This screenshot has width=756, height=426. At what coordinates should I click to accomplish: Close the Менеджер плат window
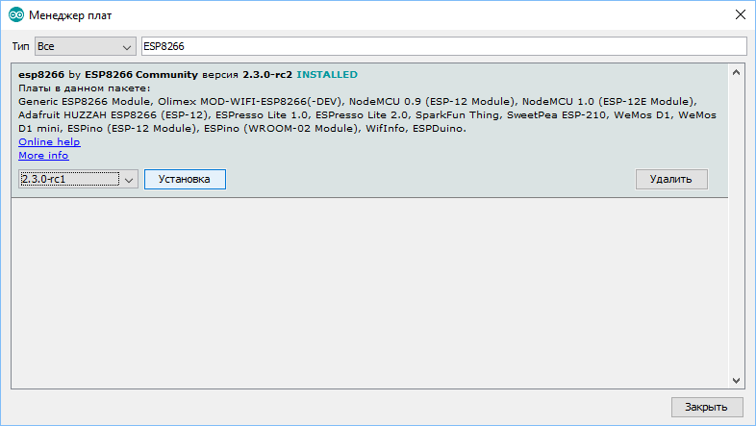[741, 15]
